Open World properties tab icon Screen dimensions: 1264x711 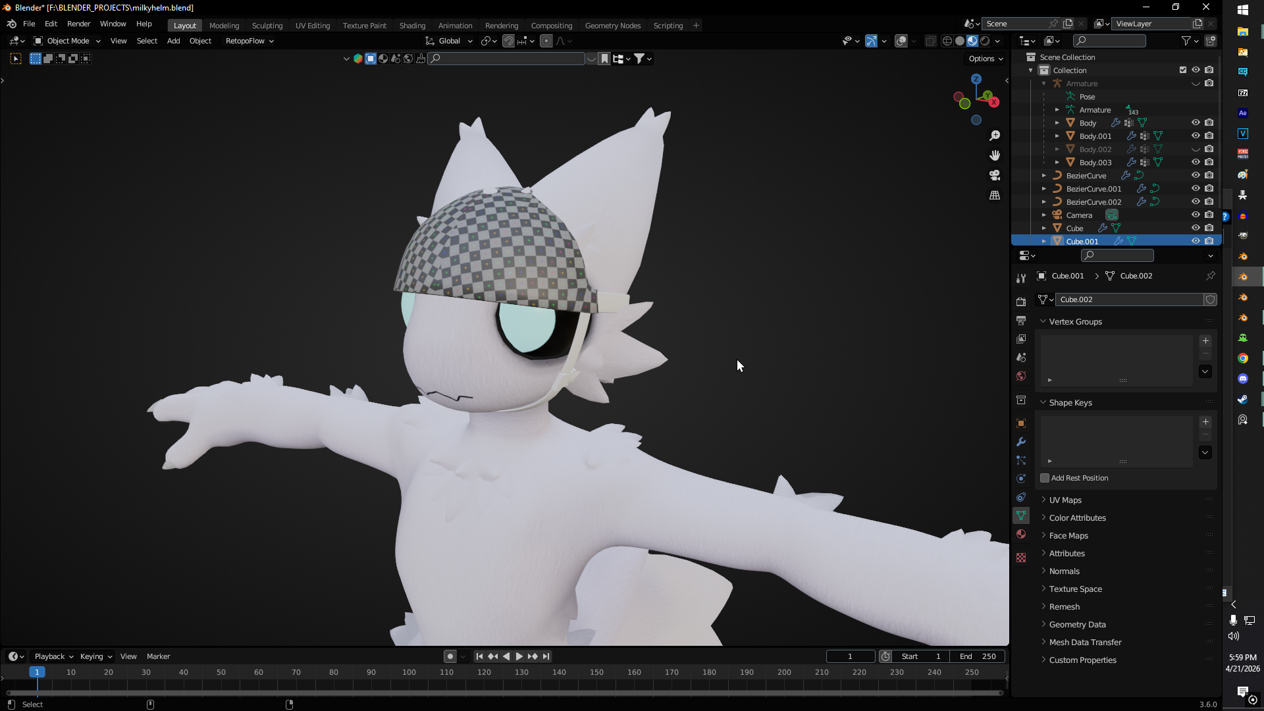(x=1021, y=376)
